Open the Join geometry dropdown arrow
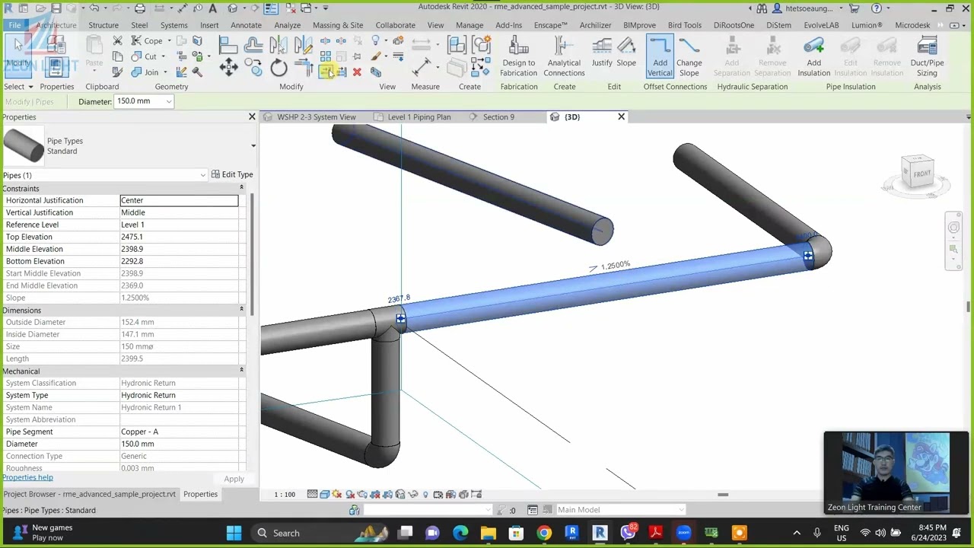974x548 pixels. coord(165,73)
